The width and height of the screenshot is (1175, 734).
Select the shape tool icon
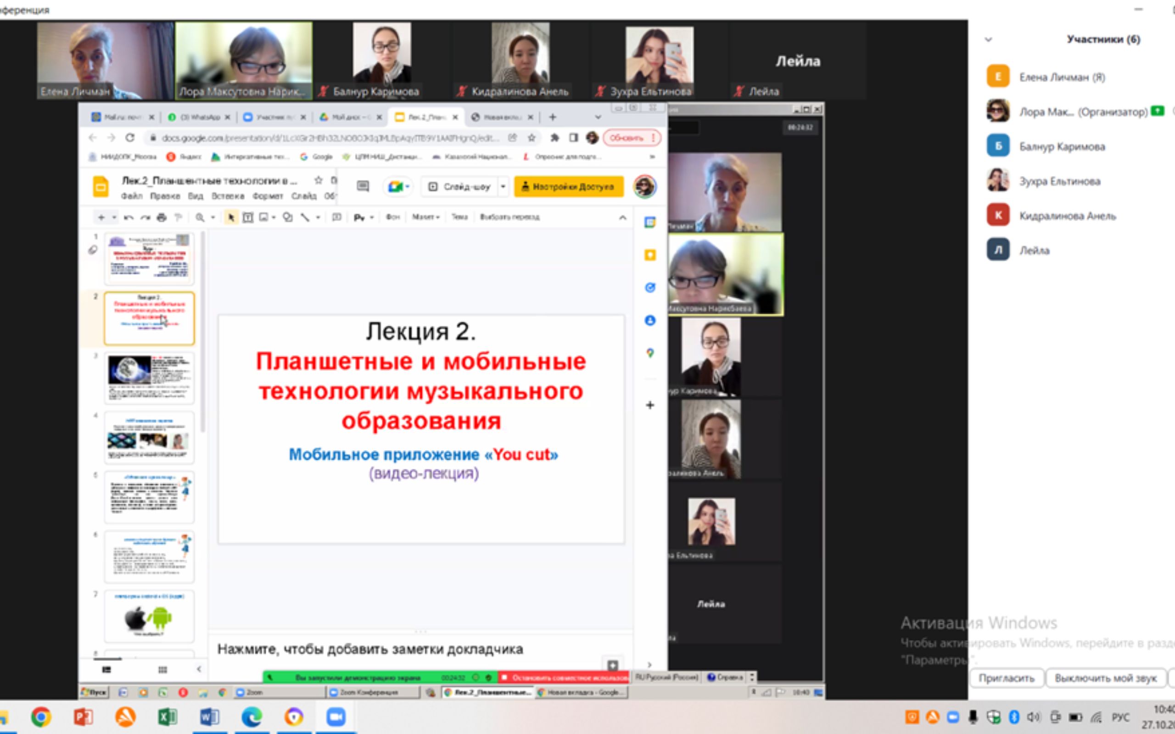coord(287,217)
